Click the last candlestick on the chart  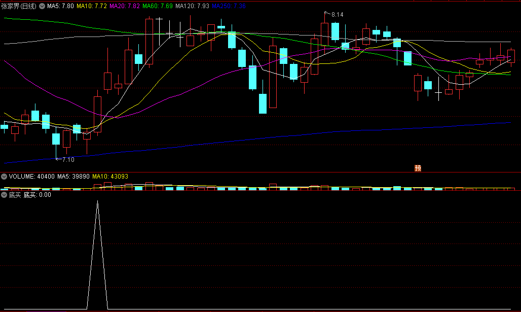511,56
